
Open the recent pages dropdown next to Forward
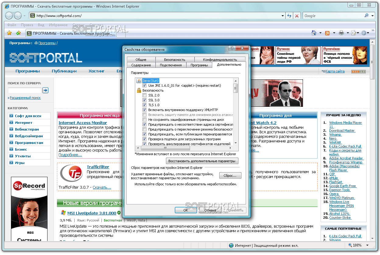click(25, 16)
